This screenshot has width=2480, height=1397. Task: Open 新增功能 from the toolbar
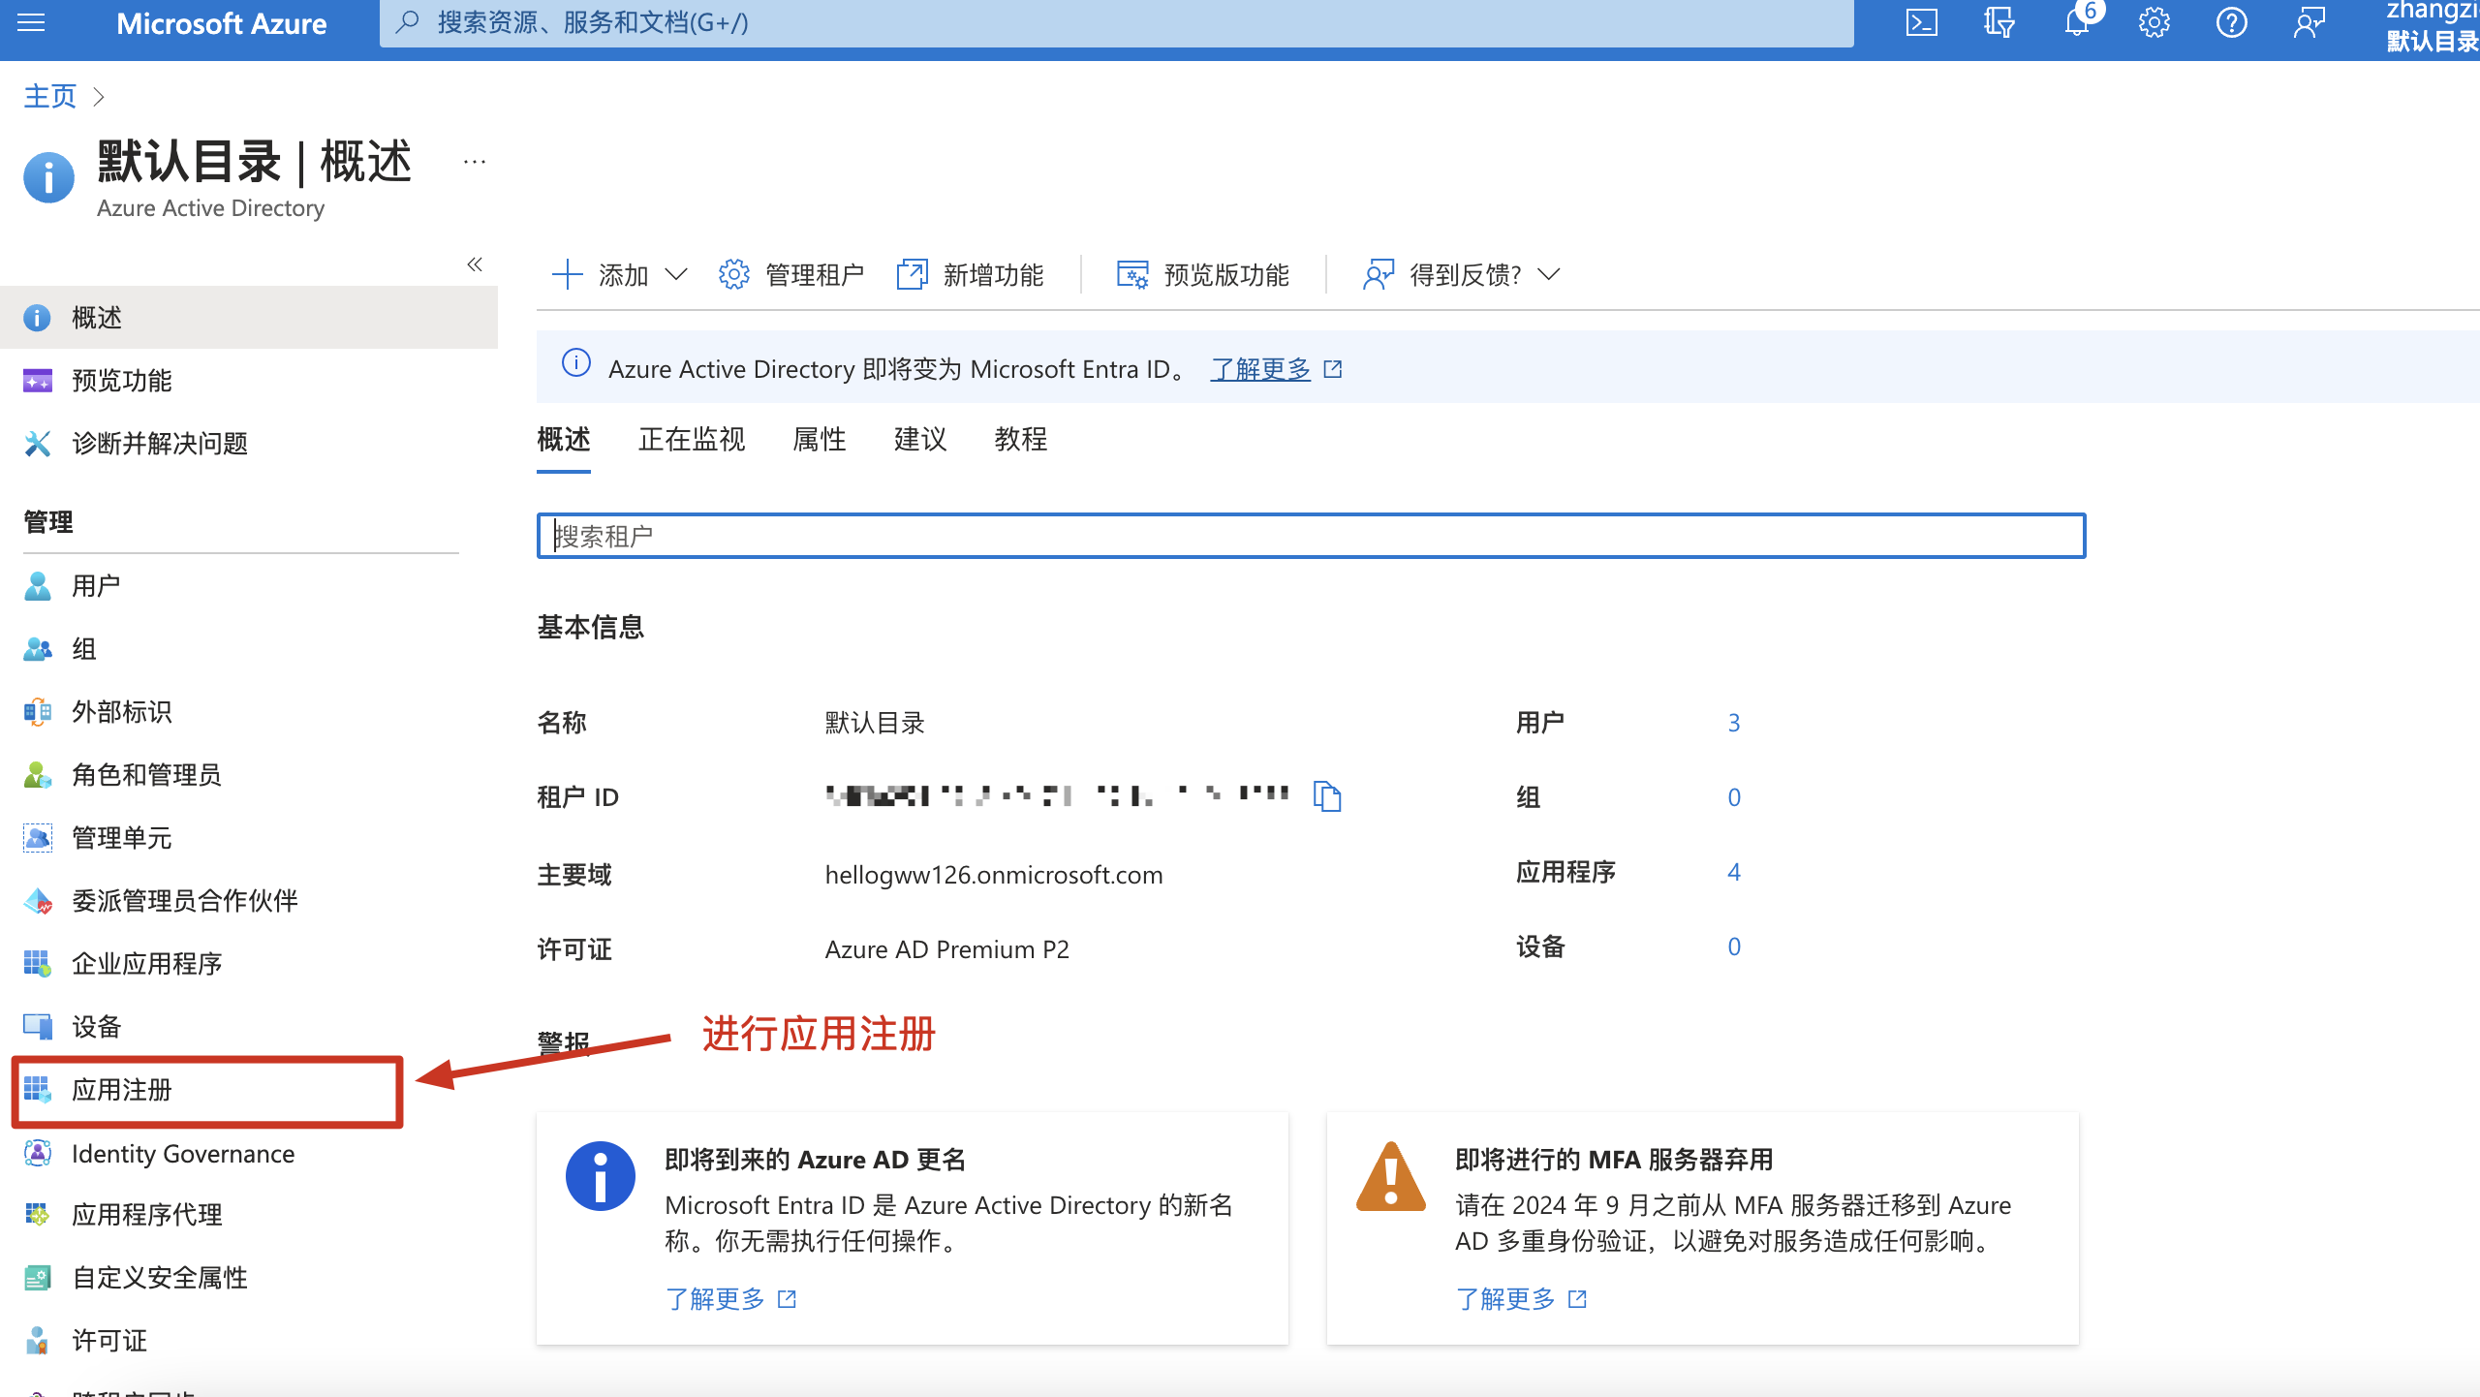(x=971, y=275)
